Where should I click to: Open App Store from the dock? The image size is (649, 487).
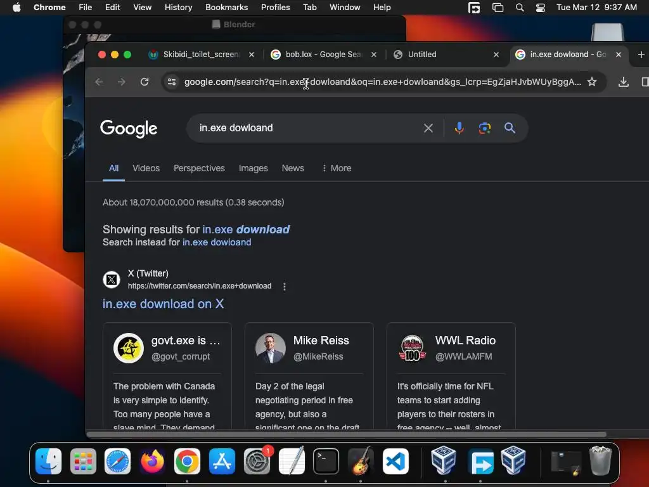click(222, 461)
